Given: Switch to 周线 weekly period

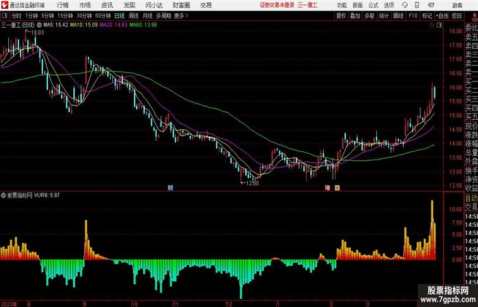Looking at the screenshot, I should pyautogui.click(x=133, y=16).
